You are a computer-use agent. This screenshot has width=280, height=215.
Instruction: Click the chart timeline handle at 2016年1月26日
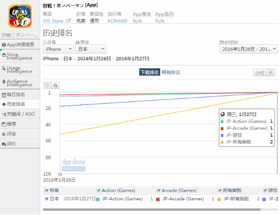pos(60,174)
